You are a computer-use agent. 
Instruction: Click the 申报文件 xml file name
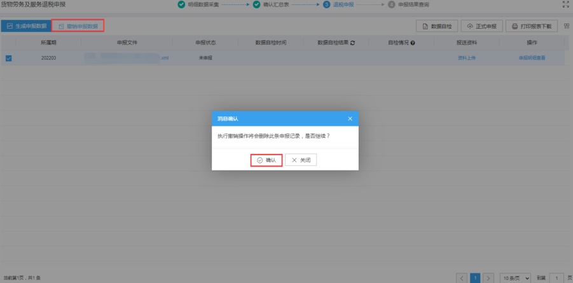coord(127,58)
